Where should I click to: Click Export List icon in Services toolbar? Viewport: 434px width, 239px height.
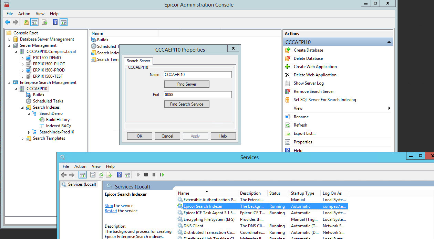(109, 175)
